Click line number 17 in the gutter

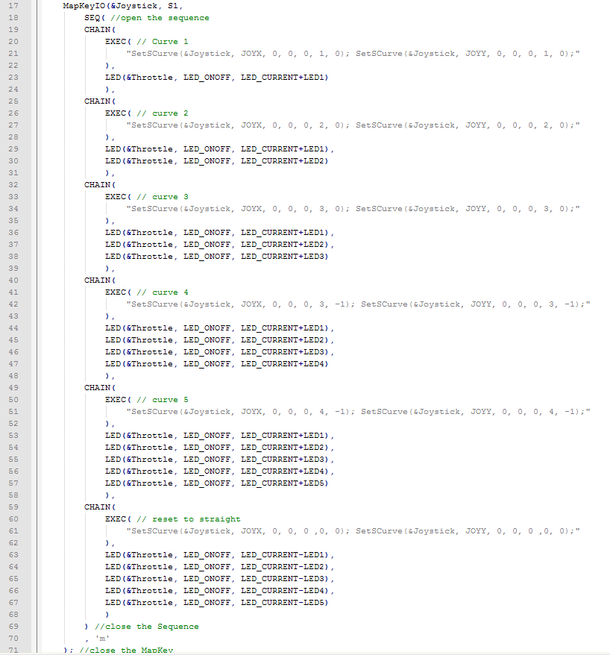pos(14,5)
